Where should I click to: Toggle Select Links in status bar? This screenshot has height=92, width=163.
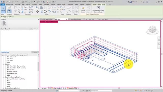136,90
